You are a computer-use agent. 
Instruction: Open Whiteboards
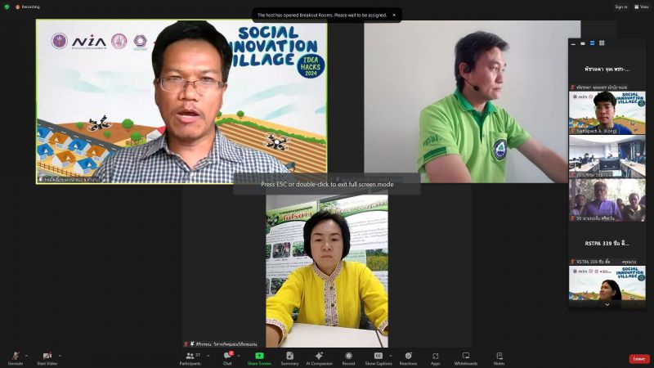466,356
